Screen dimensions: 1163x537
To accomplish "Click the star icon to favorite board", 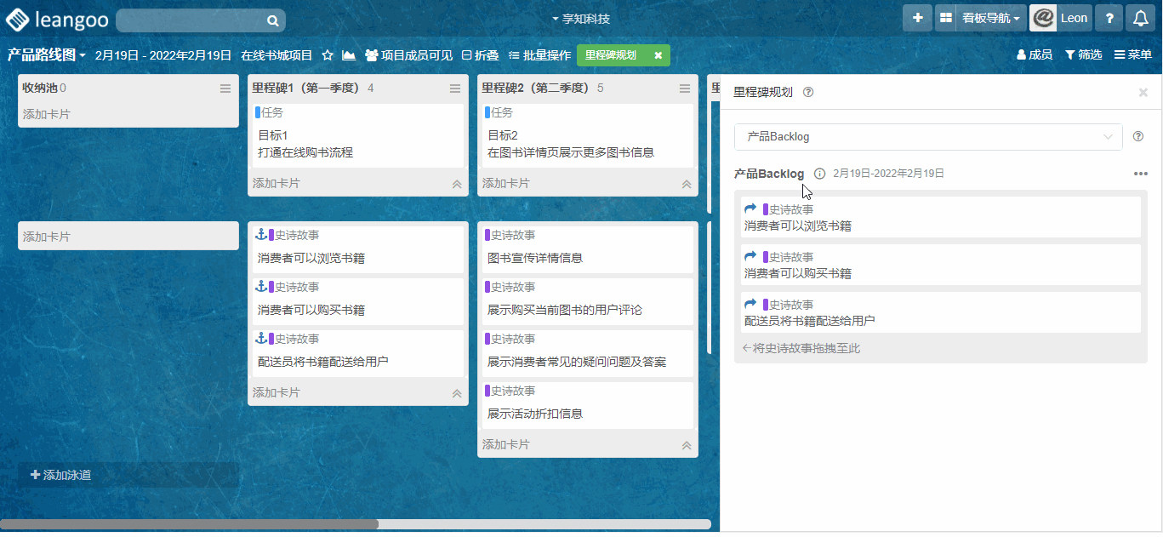I will tap(328, 55).
